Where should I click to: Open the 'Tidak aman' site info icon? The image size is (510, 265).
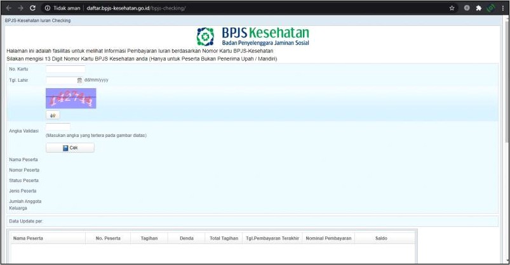[x=48, y=8]
